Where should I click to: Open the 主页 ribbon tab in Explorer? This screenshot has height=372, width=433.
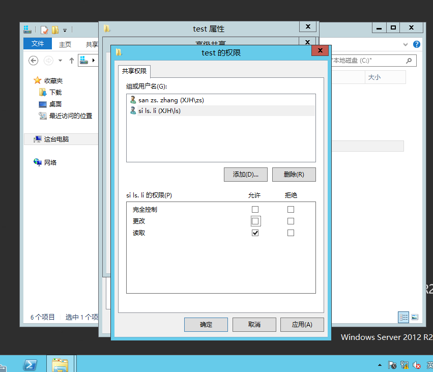65,44
